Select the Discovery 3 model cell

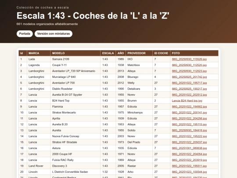coord(75,166)
